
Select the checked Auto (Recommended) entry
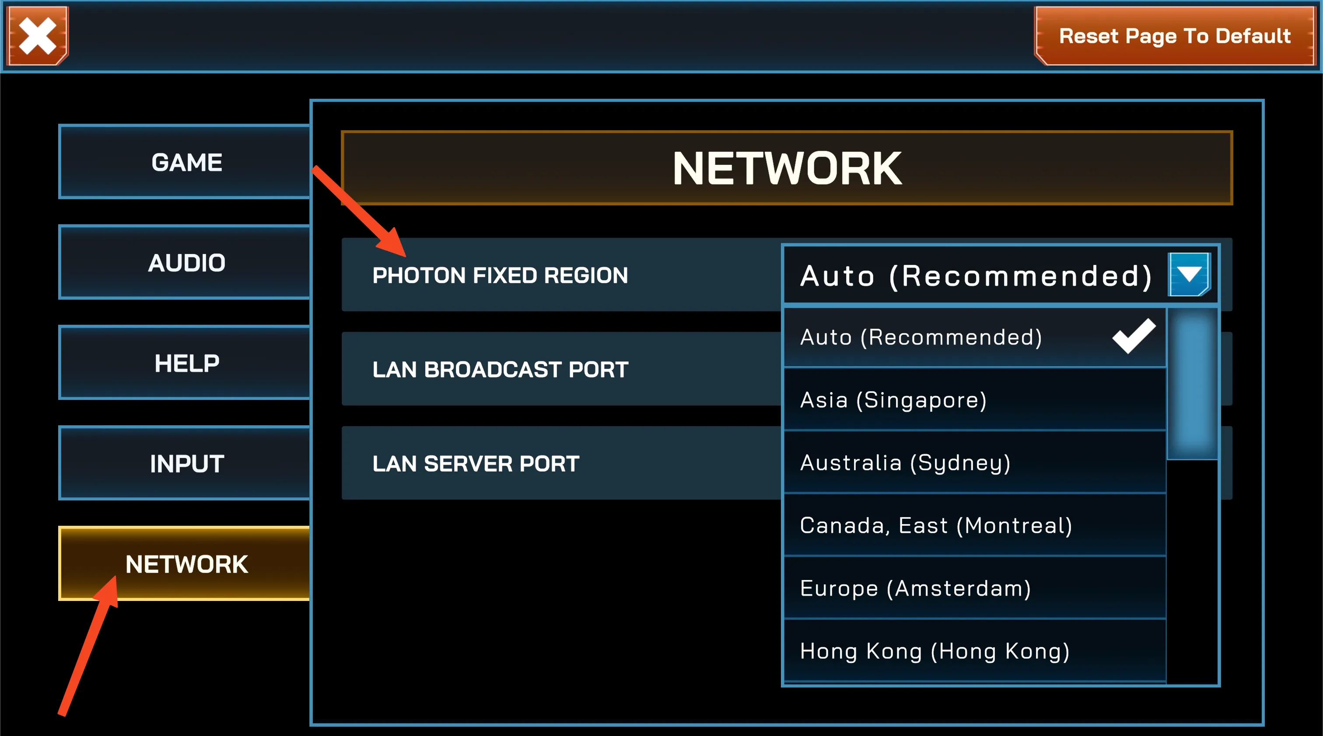pos(974,337)
